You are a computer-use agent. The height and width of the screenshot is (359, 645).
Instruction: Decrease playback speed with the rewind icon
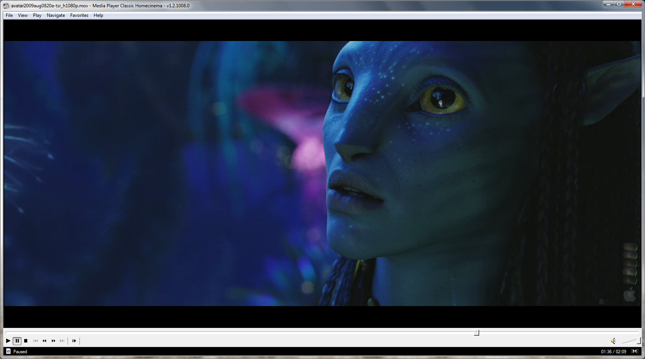coord(44,341)
